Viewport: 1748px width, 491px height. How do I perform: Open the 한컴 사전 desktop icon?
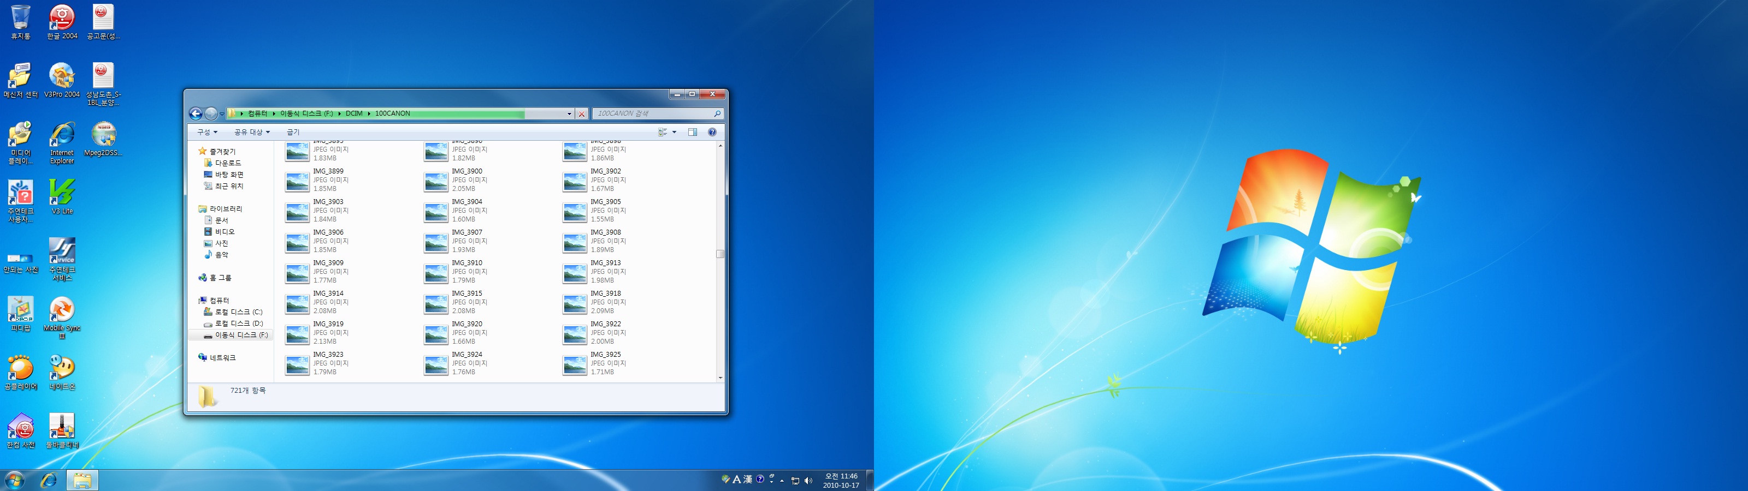[x=20, y=430]
